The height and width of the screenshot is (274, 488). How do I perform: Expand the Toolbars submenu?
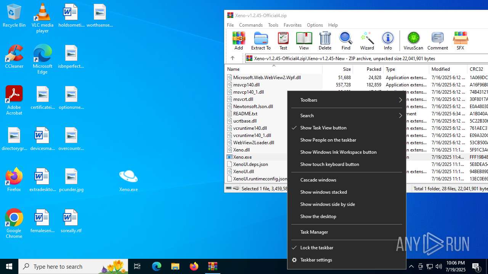pyautogui.click(x=347, y=100)
